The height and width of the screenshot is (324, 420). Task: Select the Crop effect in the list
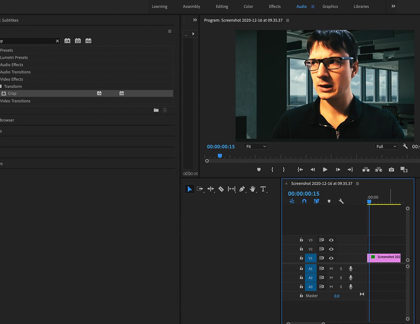pyautogui.click(x=12, y=94)
